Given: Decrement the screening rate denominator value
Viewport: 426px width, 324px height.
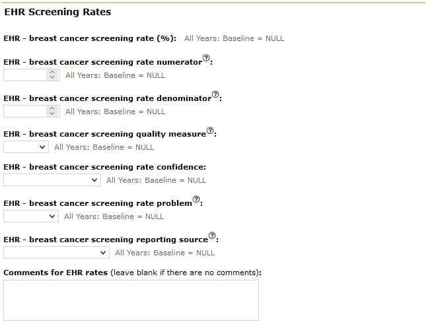Looking at the screenshot, I should click(53, 114).
